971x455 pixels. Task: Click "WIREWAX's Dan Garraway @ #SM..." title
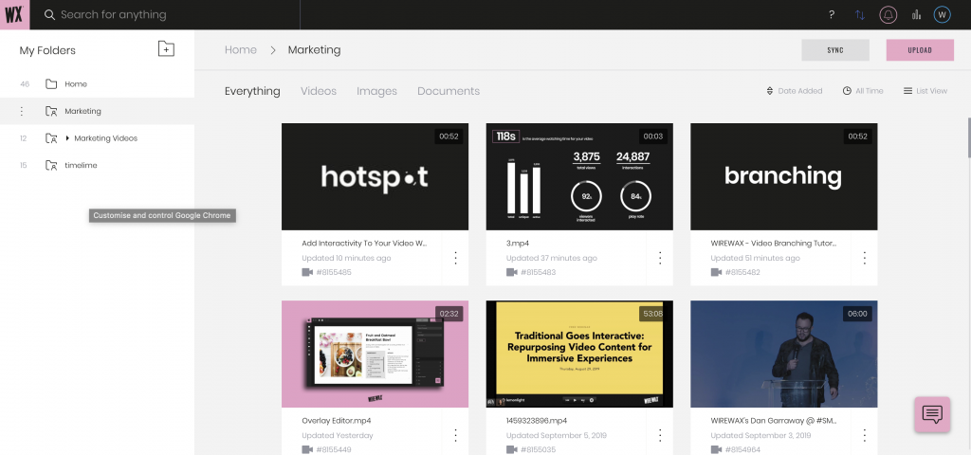point(774,421)
